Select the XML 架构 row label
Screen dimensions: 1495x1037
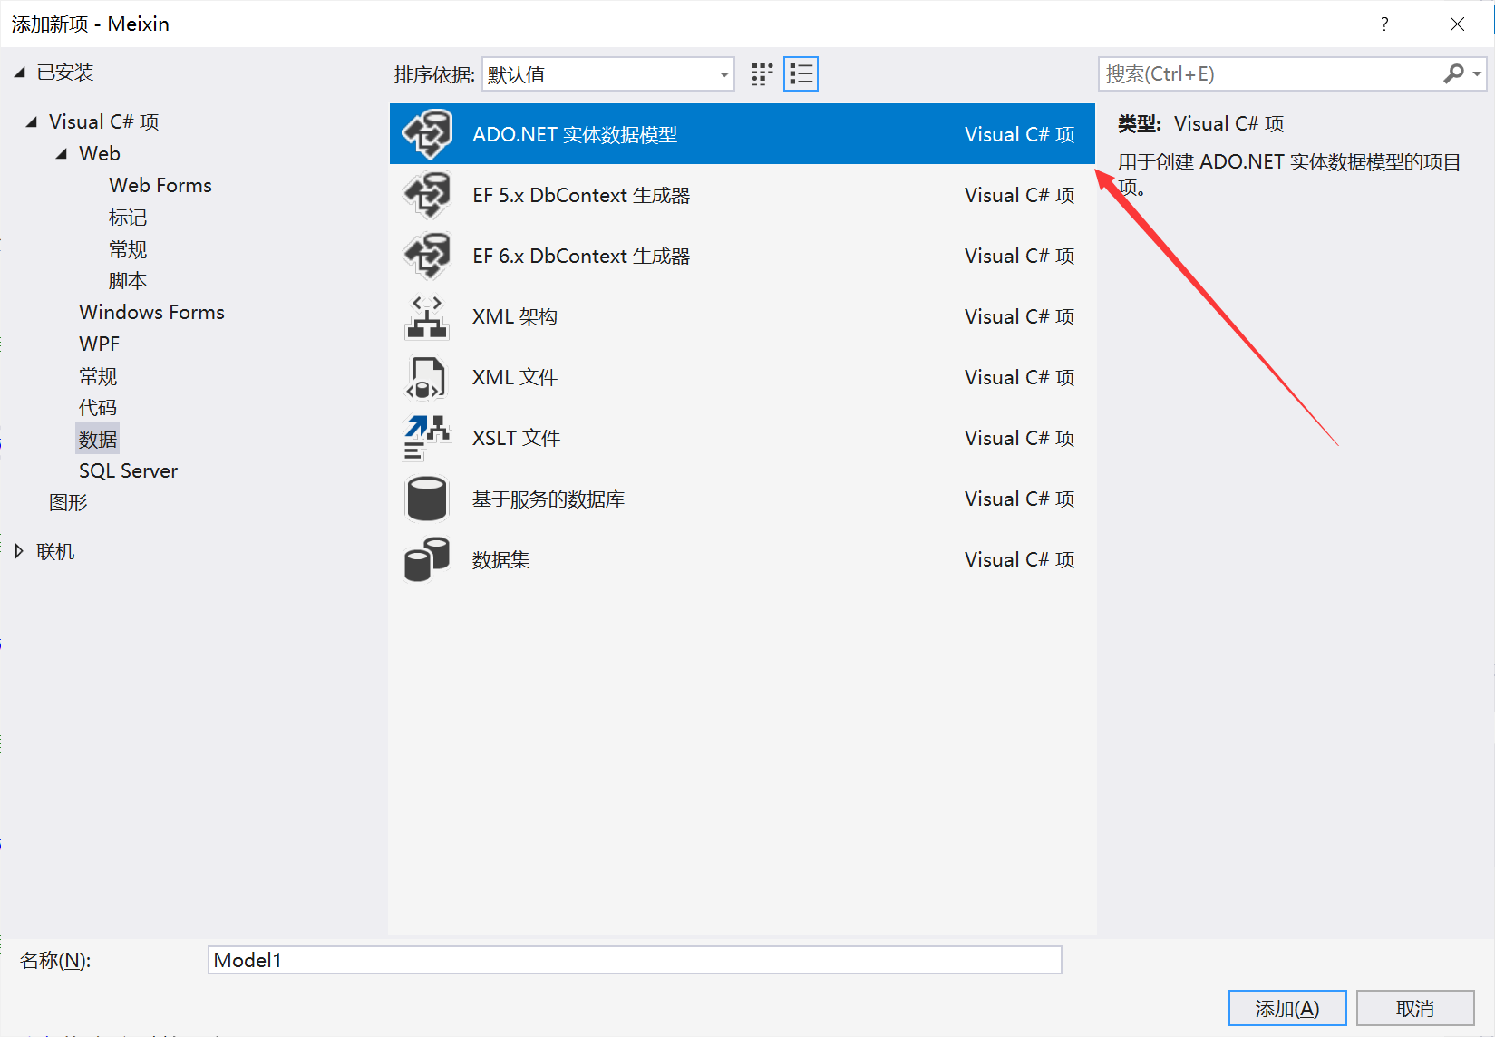[515, 316]
